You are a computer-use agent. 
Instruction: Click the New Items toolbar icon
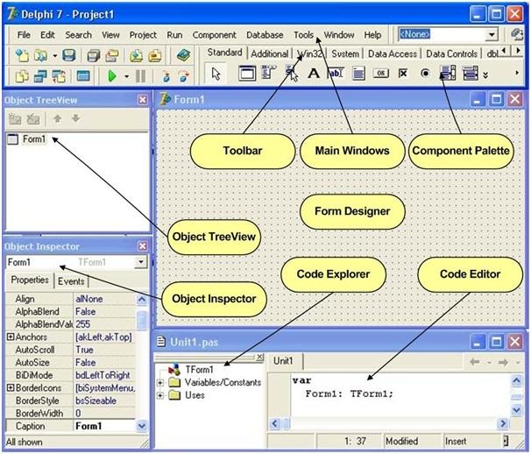tap(23, 55)
